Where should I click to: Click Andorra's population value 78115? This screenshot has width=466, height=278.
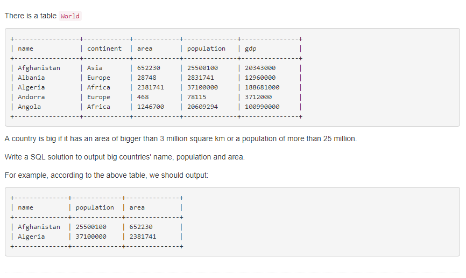click(197, 97)
